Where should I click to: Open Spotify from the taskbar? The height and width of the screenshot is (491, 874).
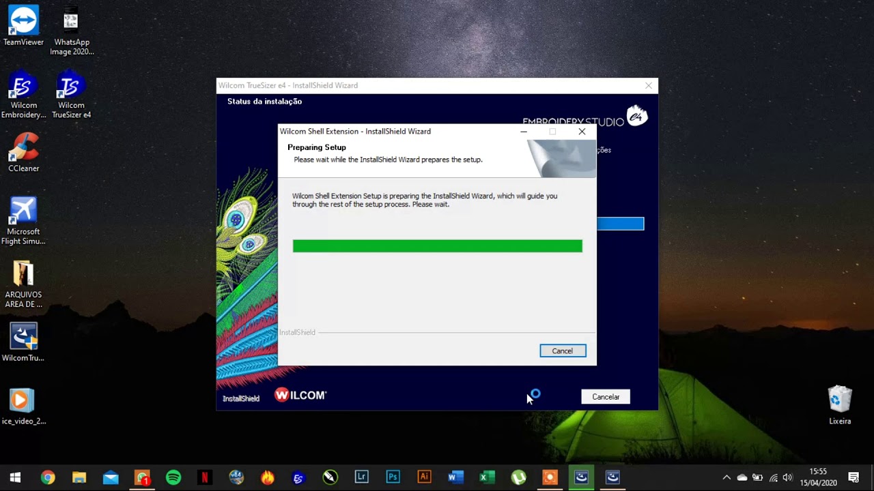(173, 477)
